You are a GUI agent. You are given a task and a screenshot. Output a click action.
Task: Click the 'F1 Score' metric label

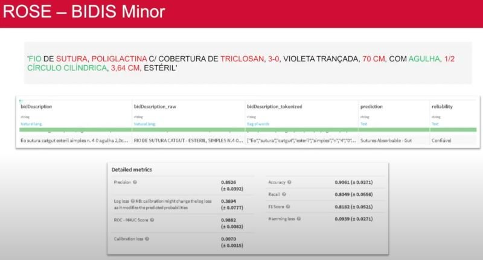click(276, 206)
